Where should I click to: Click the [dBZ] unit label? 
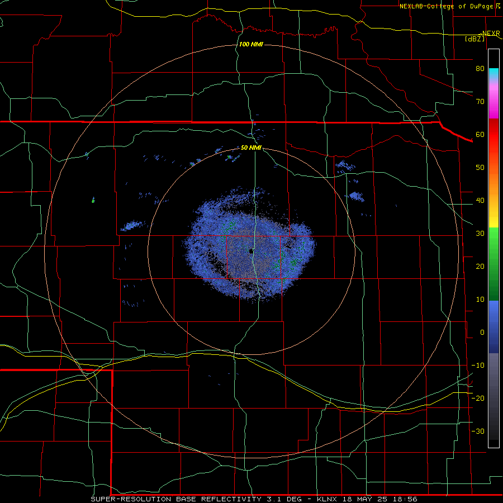(x=474, y=39)
